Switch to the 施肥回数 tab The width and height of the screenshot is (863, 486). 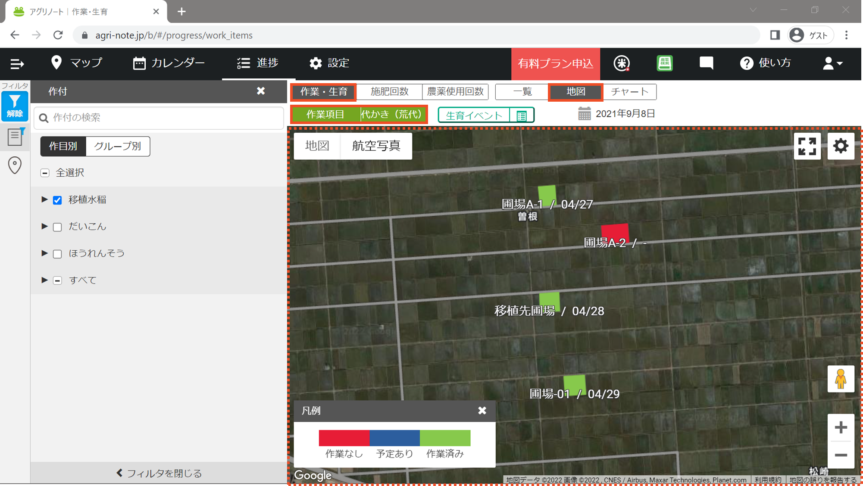click(x=389, y=92)
